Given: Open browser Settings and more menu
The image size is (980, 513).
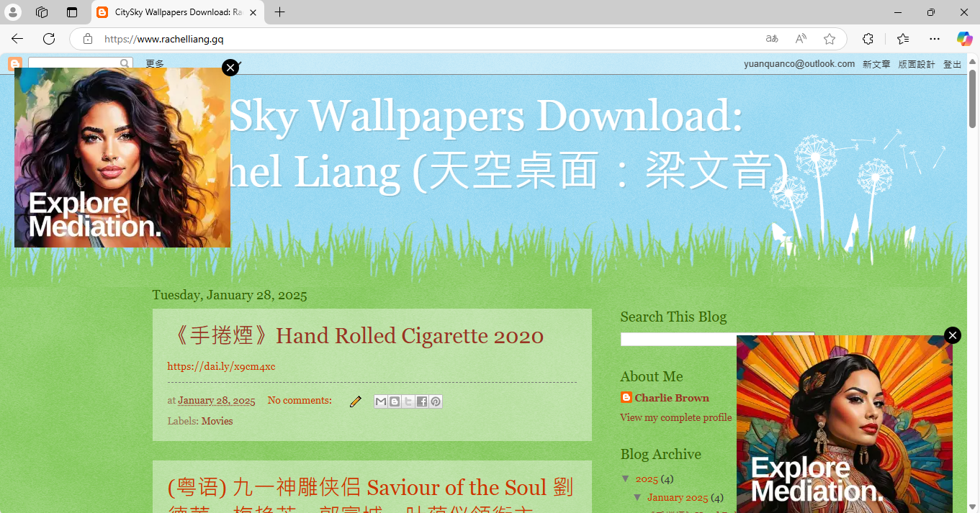Looking at the screenshot, I should click(935, 39).
